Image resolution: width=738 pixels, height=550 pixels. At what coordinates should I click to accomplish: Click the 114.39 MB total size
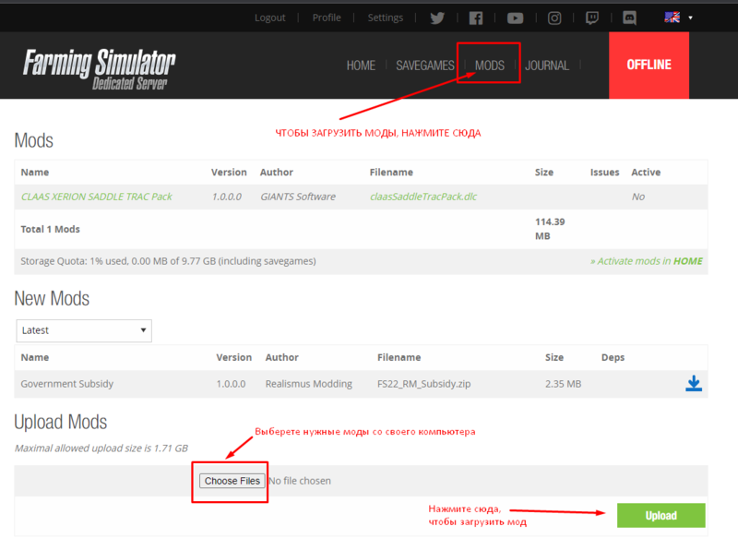pos(550,229)
